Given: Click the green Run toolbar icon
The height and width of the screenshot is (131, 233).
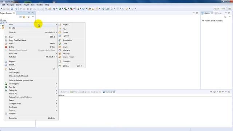Looking at the screenshot, I should point(60,9).
